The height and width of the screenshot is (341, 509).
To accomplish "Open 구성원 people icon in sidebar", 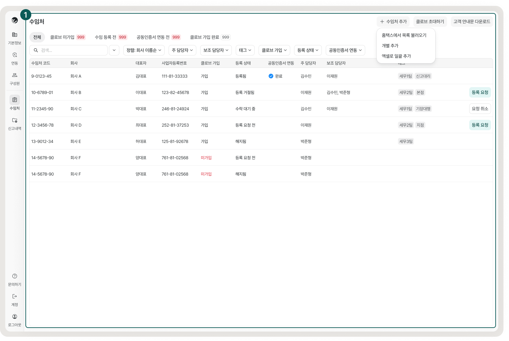I will click(15, 75).
